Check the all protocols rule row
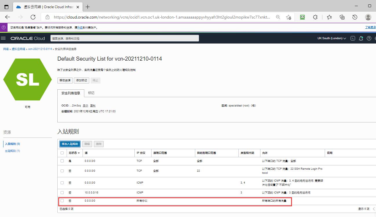The height and width of the screenshot is (217, 376). [x=62, y=201]
